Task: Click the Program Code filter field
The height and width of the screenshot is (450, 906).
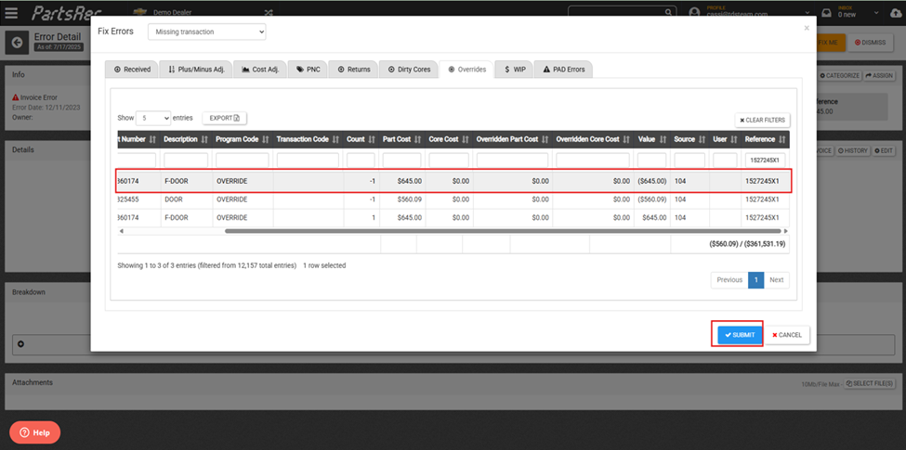Action: pos(243,160)
